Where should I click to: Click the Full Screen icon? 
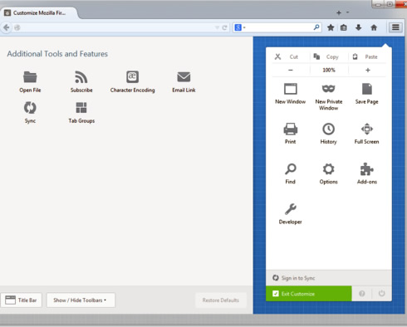tap(367, 129)
